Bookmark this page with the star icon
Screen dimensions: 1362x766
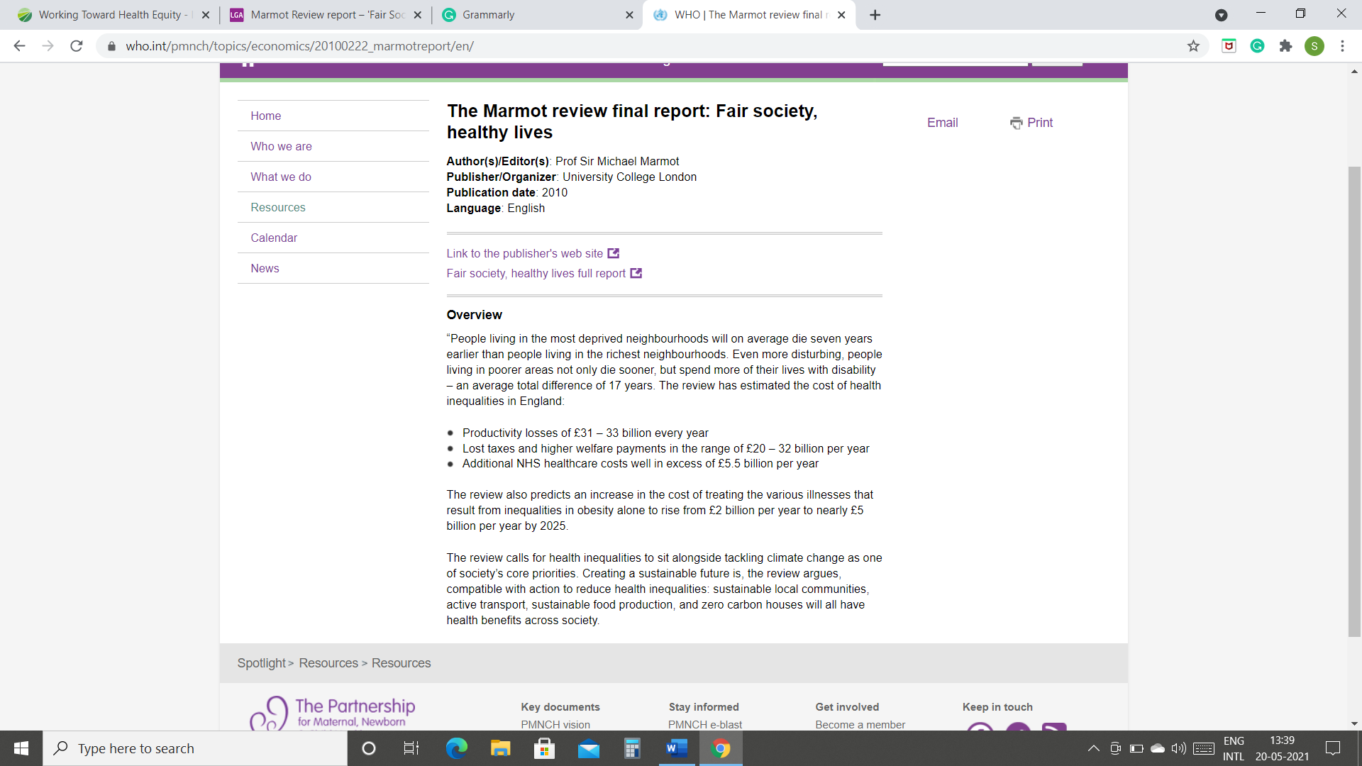point(1193,46)
